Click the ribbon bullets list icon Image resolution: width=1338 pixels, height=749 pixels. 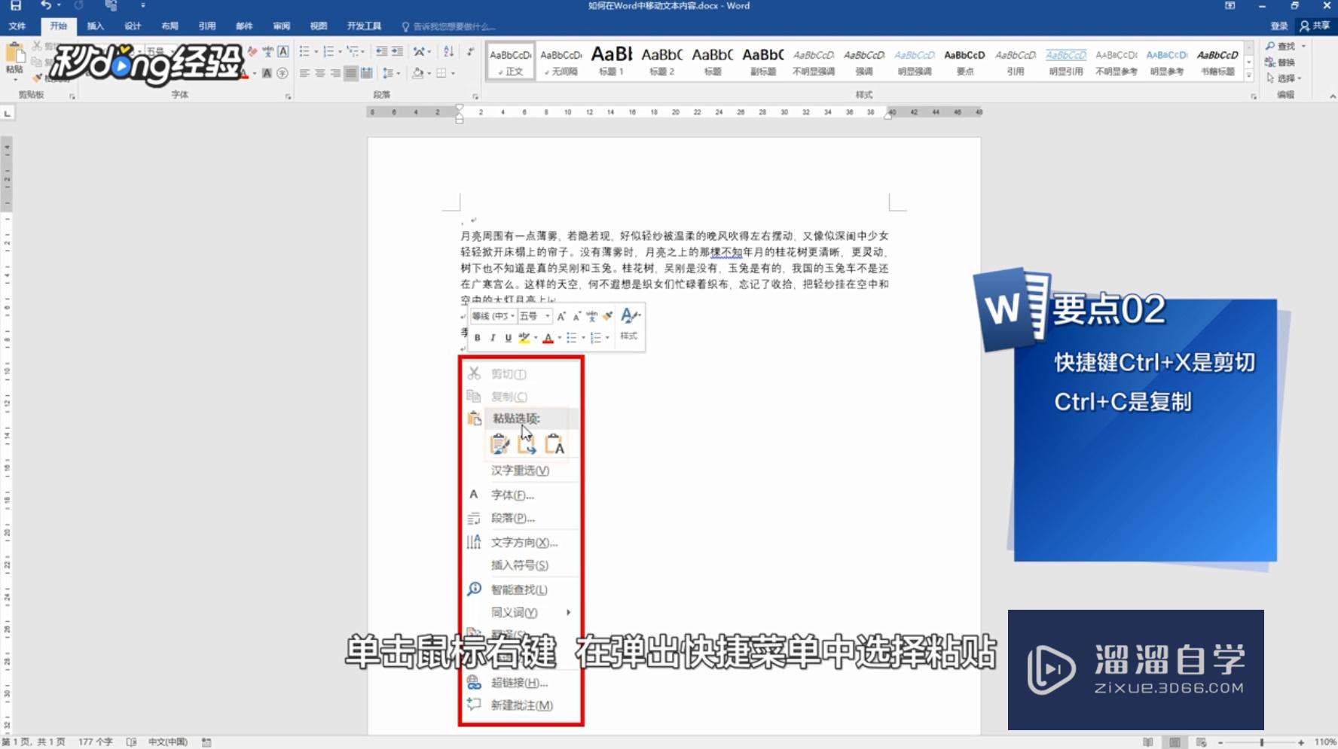coord(304,51)
